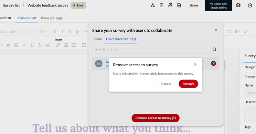Insert a section panel icon
The image size is (256, 134).
click(84, 45)
